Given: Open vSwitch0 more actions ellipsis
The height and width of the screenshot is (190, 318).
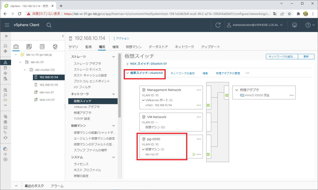Looking at the screenshot, I should pos(248,73).
